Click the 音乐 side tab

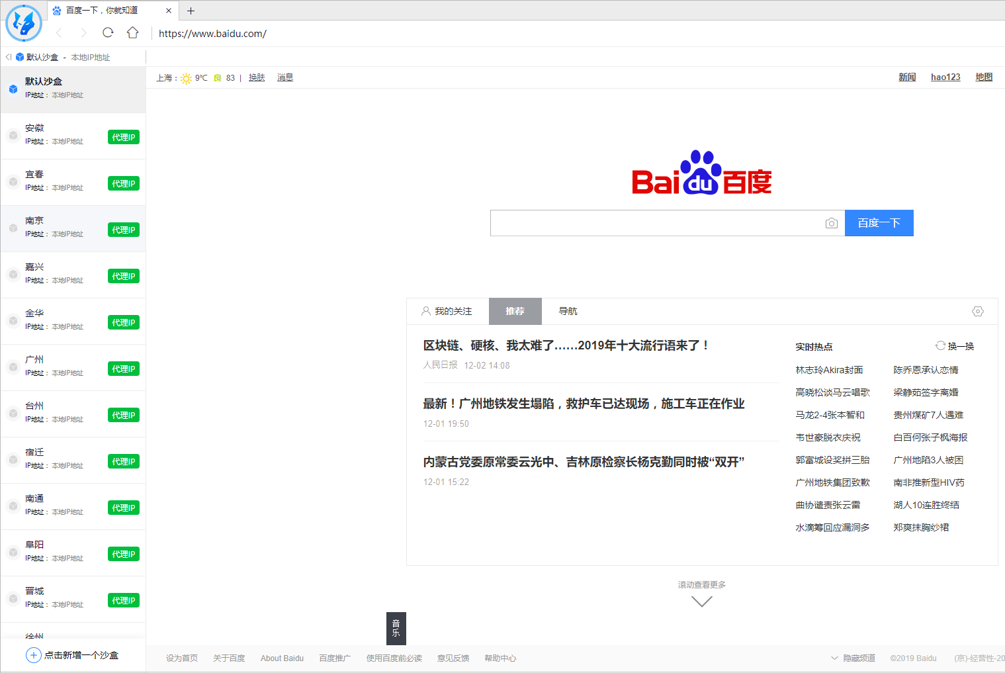click(396, 628)
